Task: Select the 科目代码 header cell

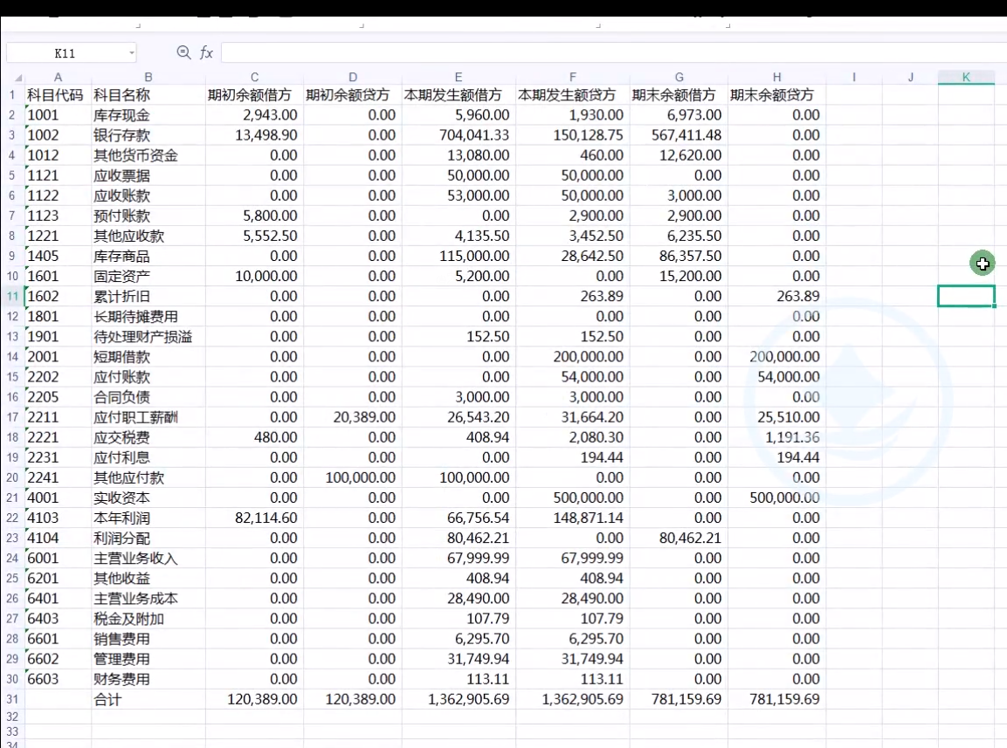Action: pos(55,95)
